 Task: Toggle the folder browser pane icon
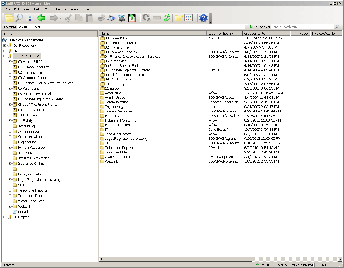click(x=9, y=18)
